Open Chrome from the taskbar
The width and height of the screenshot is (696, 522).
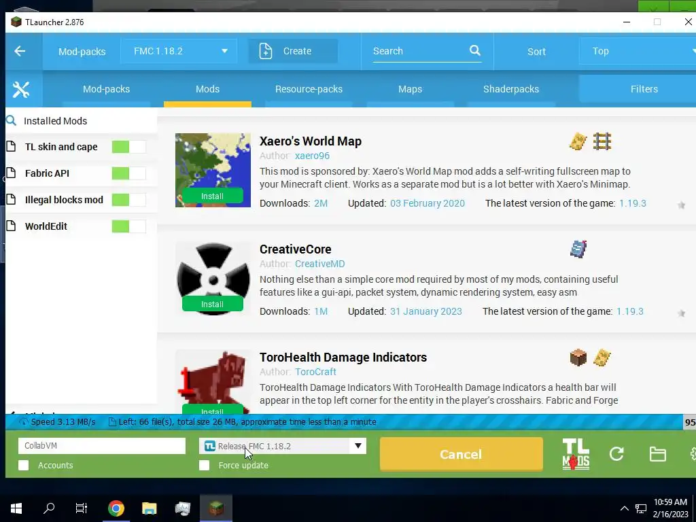[116, 508]
